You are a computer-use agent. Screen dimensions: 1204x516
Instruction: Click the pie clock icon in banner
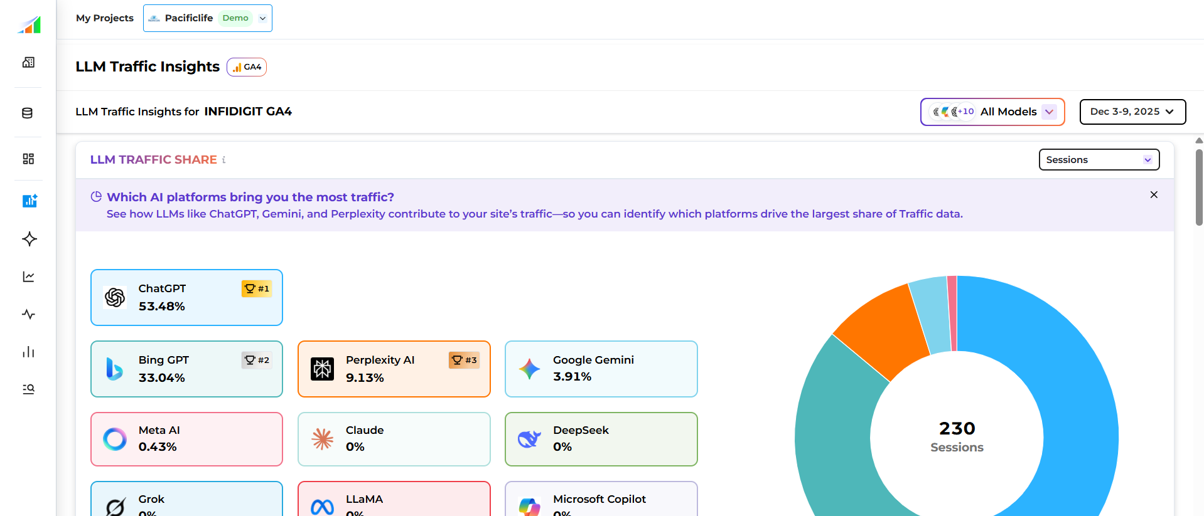(x=96, y=197)
